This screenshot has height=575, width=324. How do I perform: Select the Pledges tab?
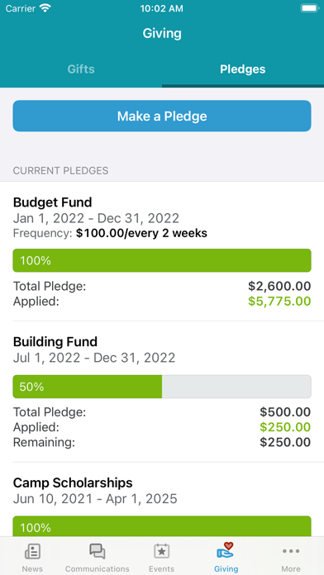(x=243, y=69)
